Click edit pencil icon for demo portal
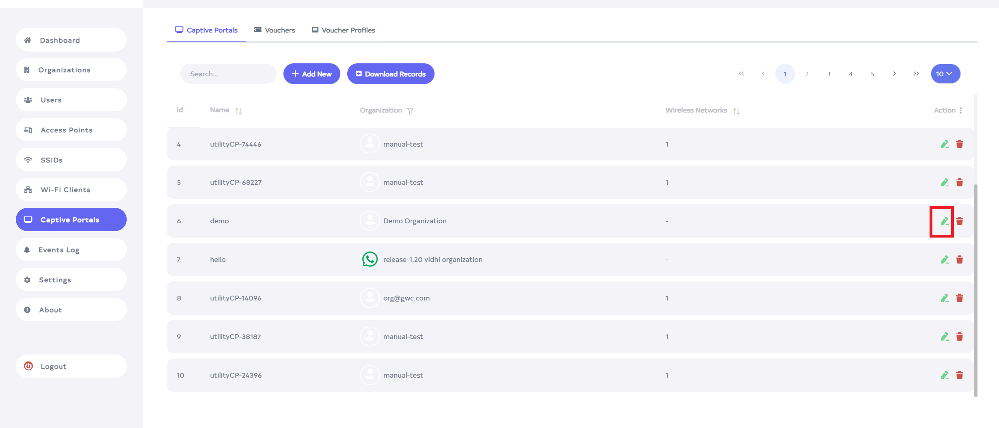 (945, 221)
